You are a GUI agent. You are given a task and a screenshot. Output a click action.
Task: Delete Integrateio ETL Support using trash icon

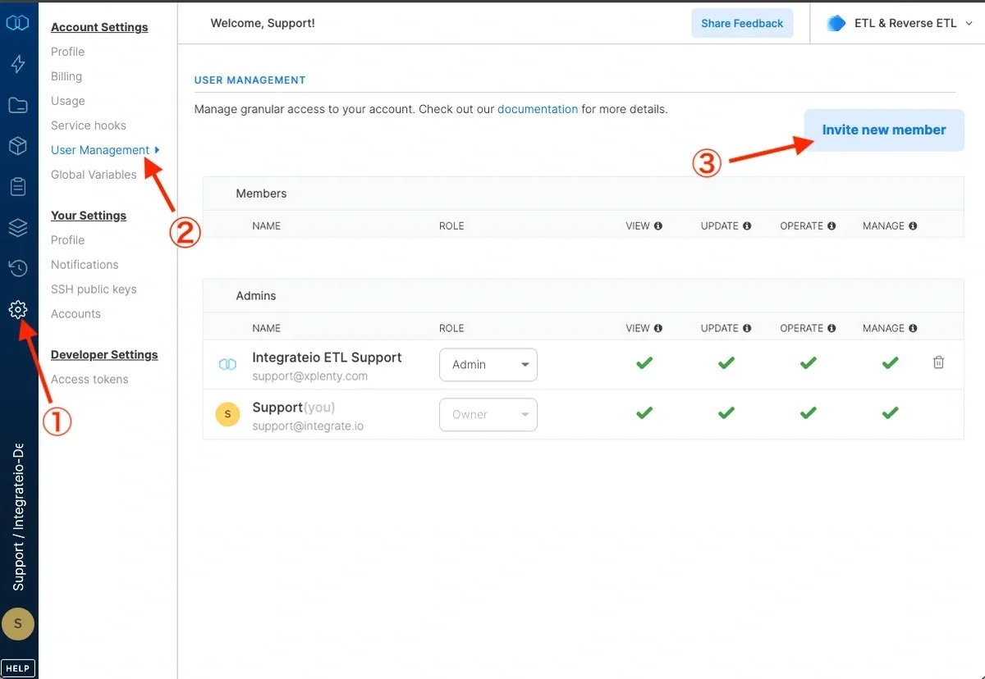tap(938, 361)
